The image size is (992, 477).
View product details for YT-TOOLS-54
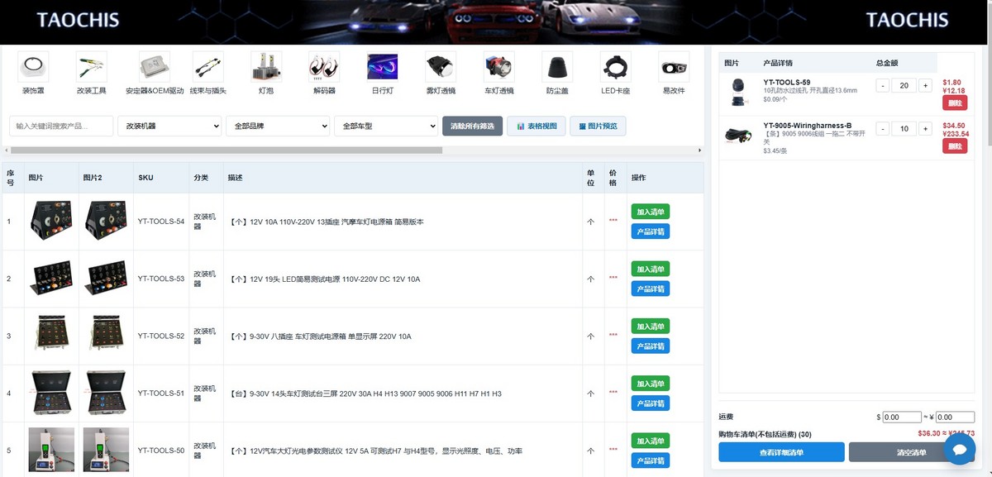click(651, 231)
